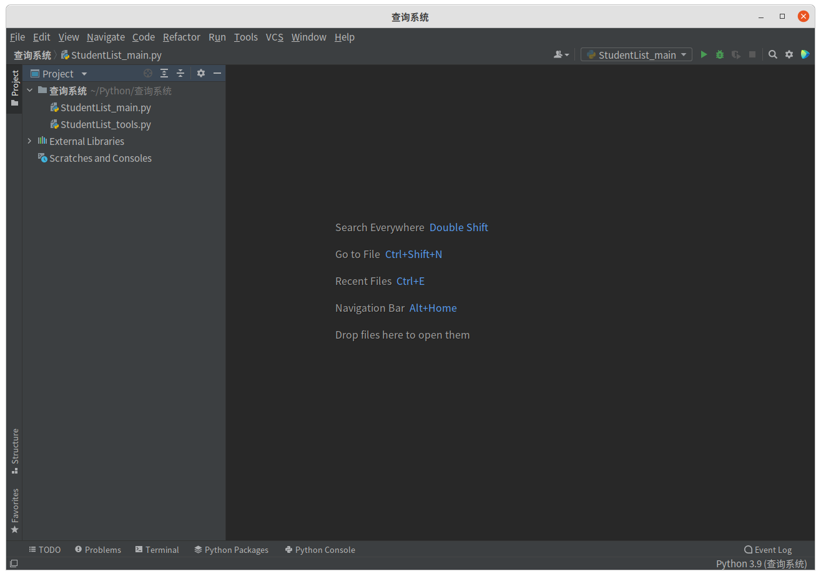Image resolution: width=821 pixels, height=576 pixels.
Task: Click the Ctrl+Shift+N shortcut text
Action: (413, 254)
